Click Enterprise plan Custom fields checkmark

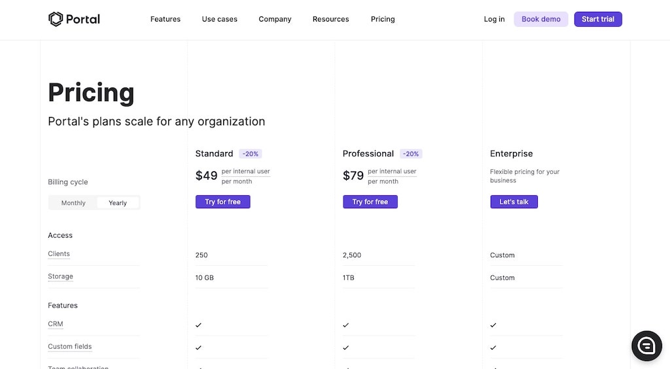point(493,347)
